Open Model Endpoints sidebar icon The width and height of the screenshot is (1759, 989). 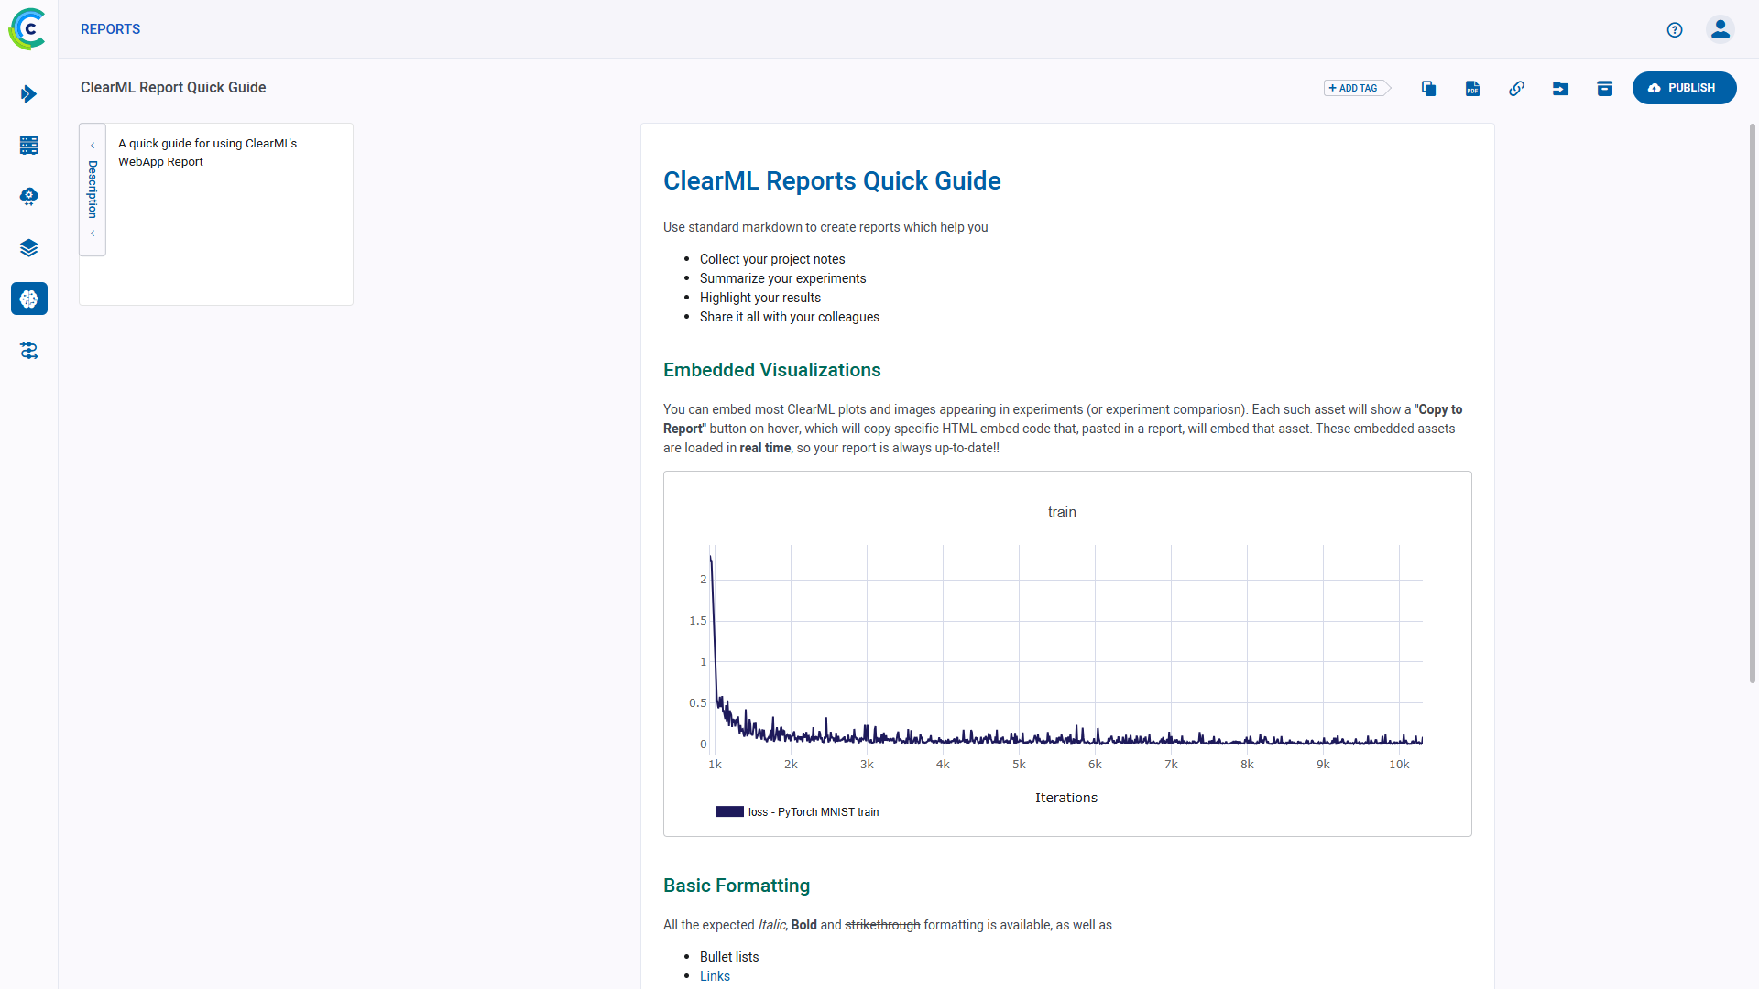pos(28,196)
